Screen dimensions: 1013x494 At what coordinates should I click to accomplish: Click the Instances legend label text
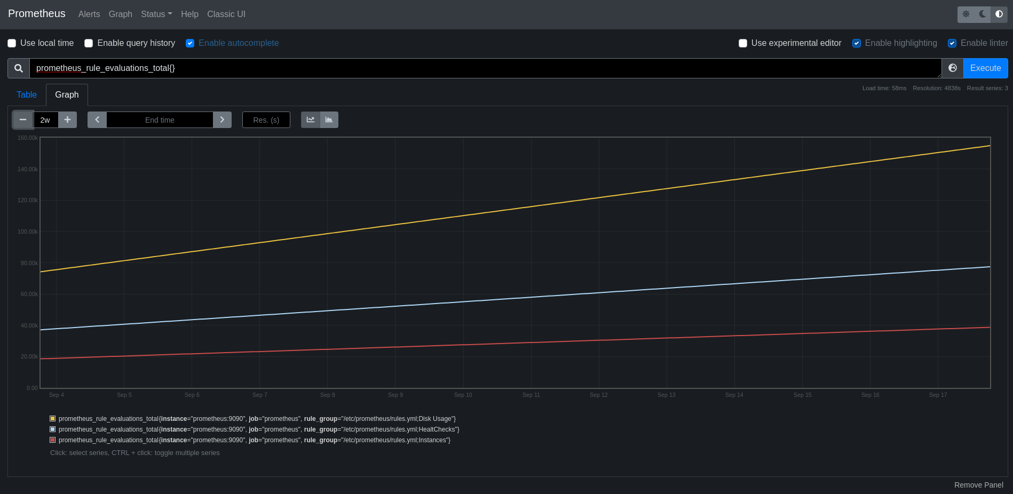click(x=255, y=440)
